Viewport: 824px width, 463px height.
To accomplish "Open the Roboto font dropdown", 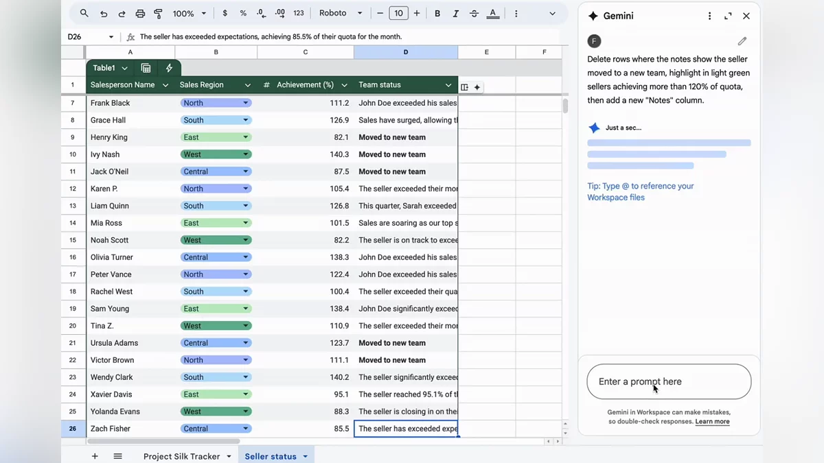I will 341,14.
